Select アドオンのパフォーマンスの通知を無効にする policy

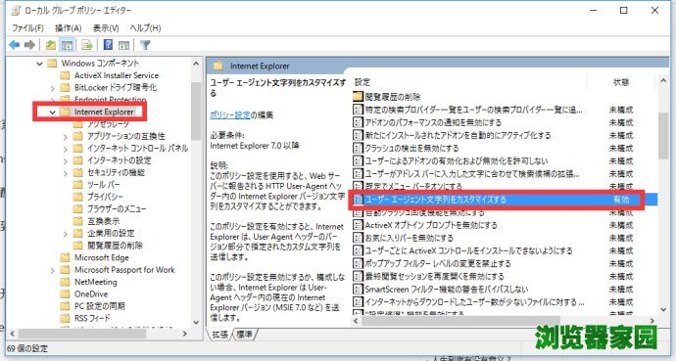[x=433, y=122]
